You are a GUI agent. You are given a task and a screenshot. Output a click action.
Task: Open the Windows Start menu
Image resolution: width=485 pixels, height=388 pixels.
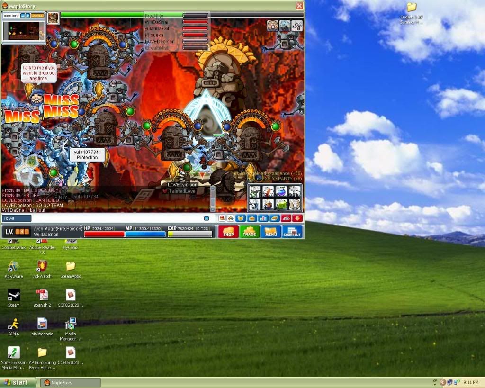[x=18, y=382]
